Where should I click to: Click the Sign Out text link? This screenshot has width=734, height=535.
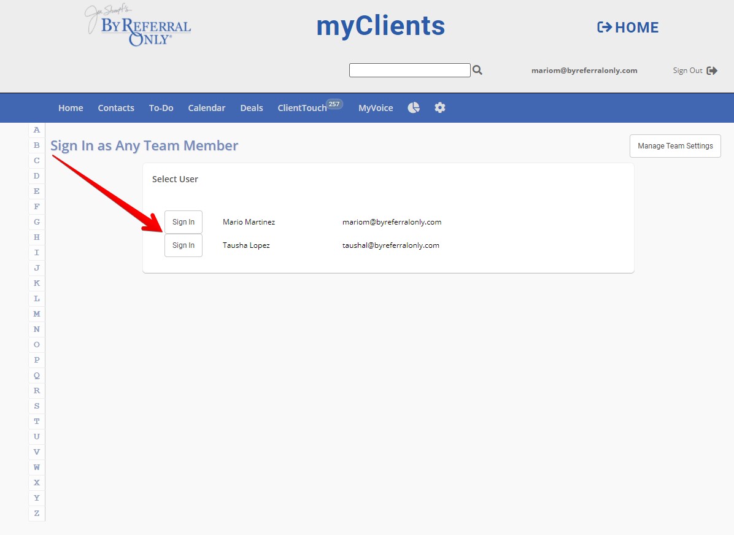[687, 71]
